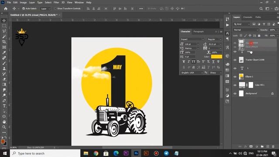Image resolution: width=279 pixels, height=157 pixels.
Task: Hide the Tractor Clipart layer
Action: click(x=235, y=60)
